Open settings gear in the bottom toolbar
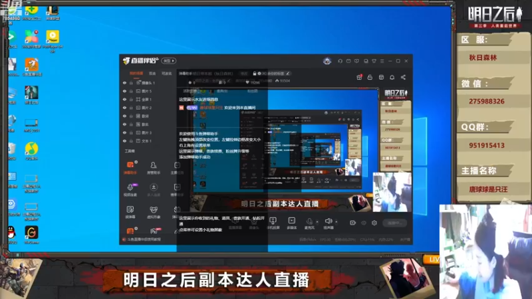The image size is (532, 299). (x=374, y=223)
